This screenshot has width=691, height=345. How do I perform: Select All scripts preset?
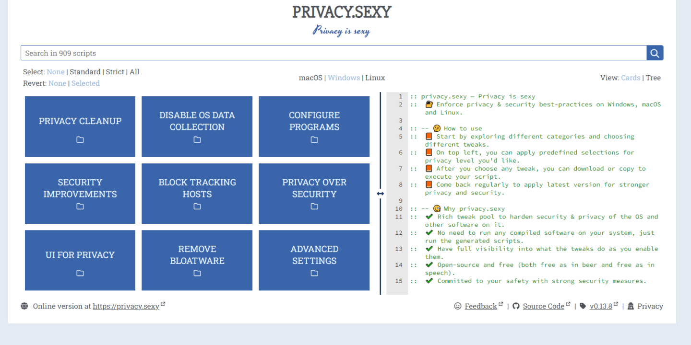click(134, 72)
